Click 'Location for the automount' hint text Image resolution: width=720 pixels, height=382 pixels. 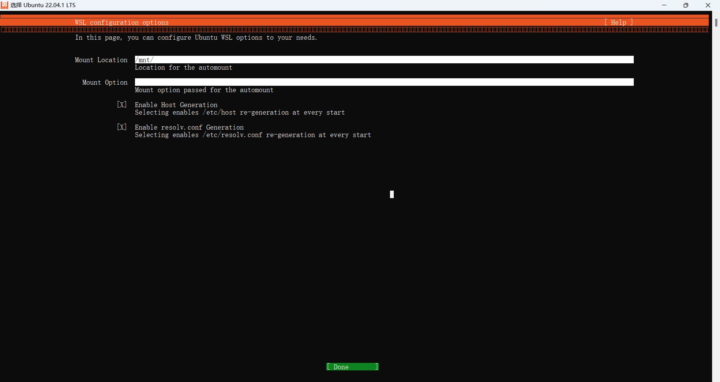pos(184,67)
